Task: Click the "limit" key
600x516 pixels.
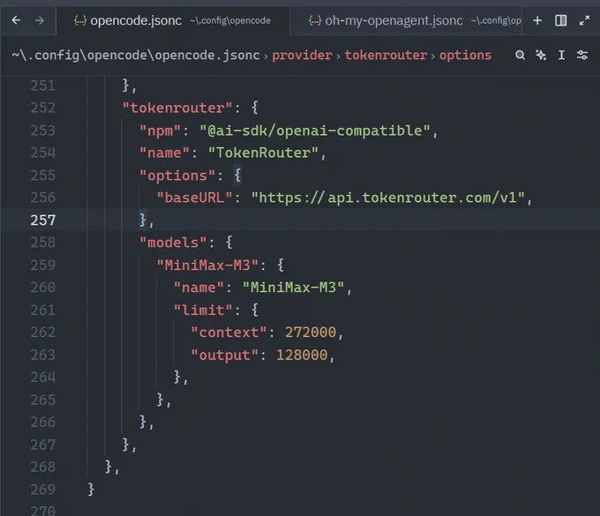Action: [x=203, y=310]
